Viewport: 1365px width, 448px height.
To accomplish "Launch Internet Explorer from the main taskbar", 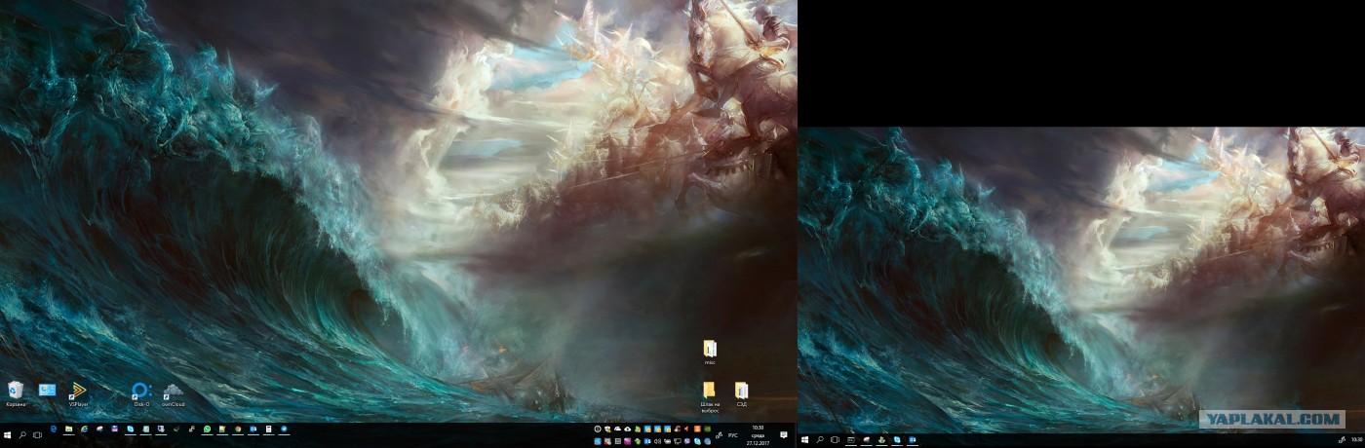I will [84, 429].
